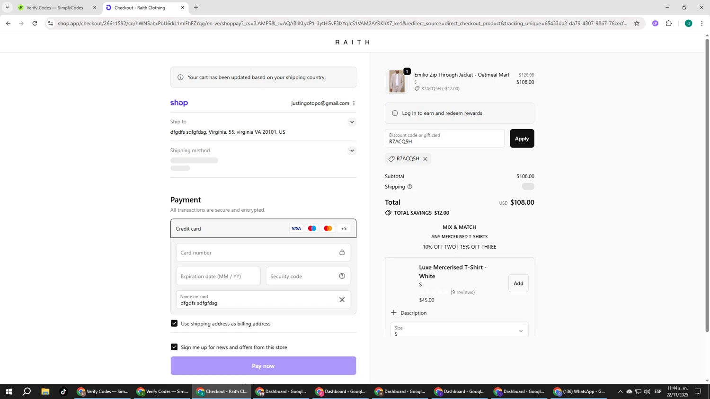Screen dimensions: 710x399
Task: Click the page vertical scrollbar
Action: click(707, 185)
